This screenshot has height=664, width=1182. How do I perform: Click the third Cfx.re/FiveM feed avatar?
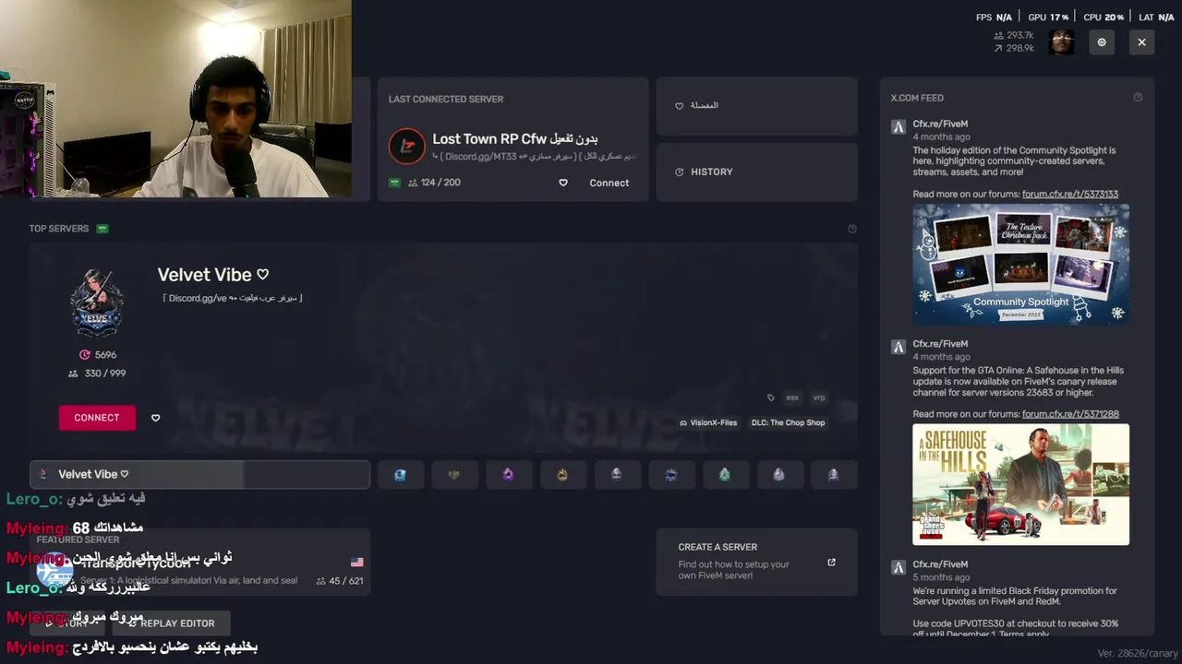pyautogui.click(x=898, y=567)
